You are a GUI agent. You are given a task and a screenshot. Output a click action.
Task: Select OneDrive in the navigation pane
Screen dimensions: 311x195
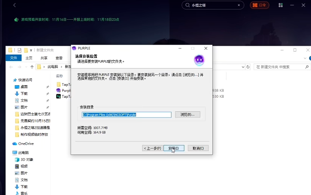(26, 144)
